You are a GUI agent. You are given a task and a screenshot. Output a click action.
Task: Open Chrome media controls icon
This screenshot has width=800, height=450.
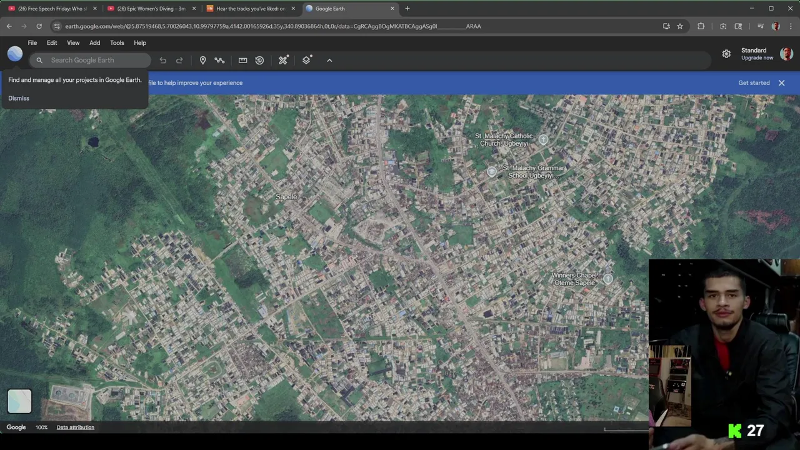[761, 26]
